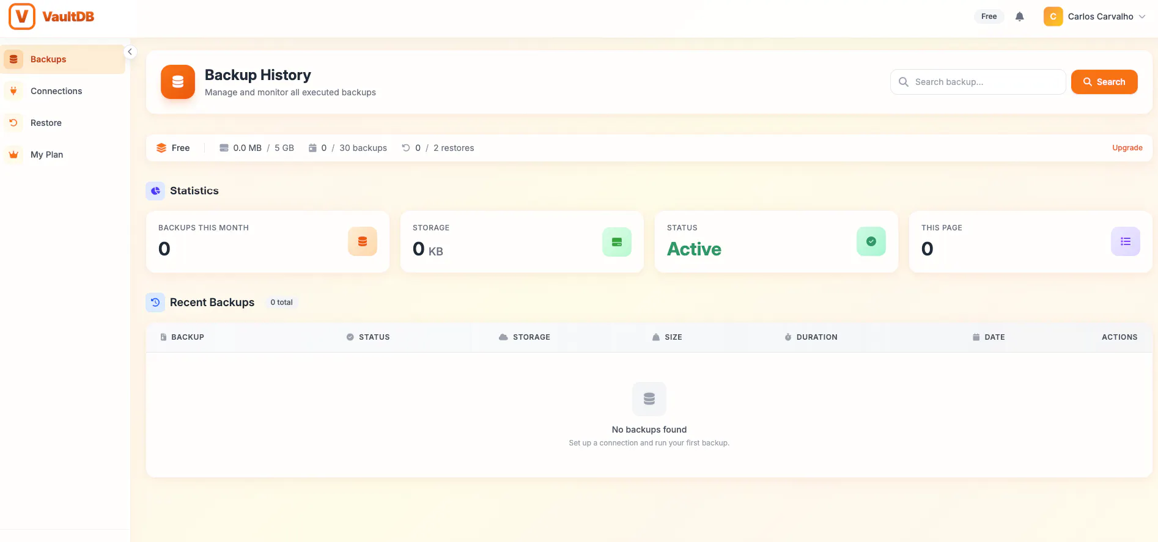The image size is (1158, 542).
Task: Click the magnifier icon in search field
Action: 903,82
